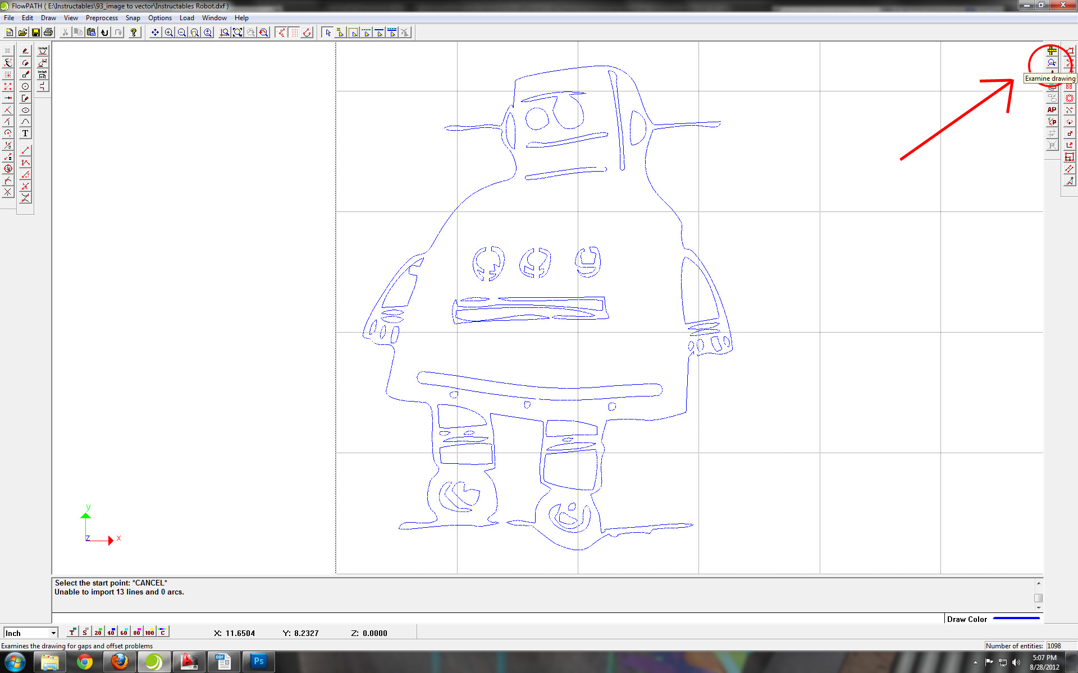Viewport: 1078px width, 673px height.
Task: Choose the ellipse drawing tool
Action: point(25,110)
